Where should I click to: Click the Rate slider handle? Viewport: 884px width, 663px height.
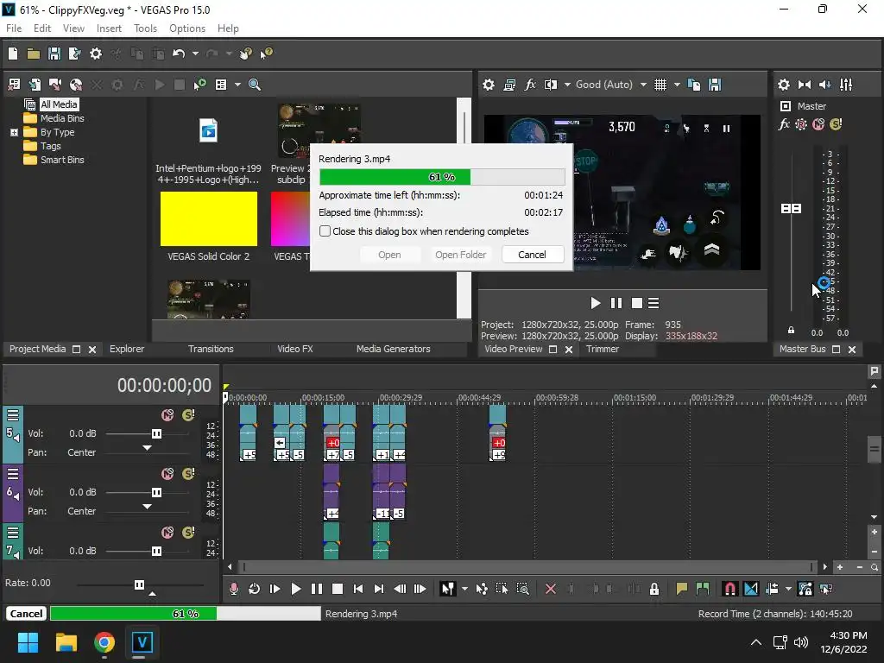click(139, 584)
